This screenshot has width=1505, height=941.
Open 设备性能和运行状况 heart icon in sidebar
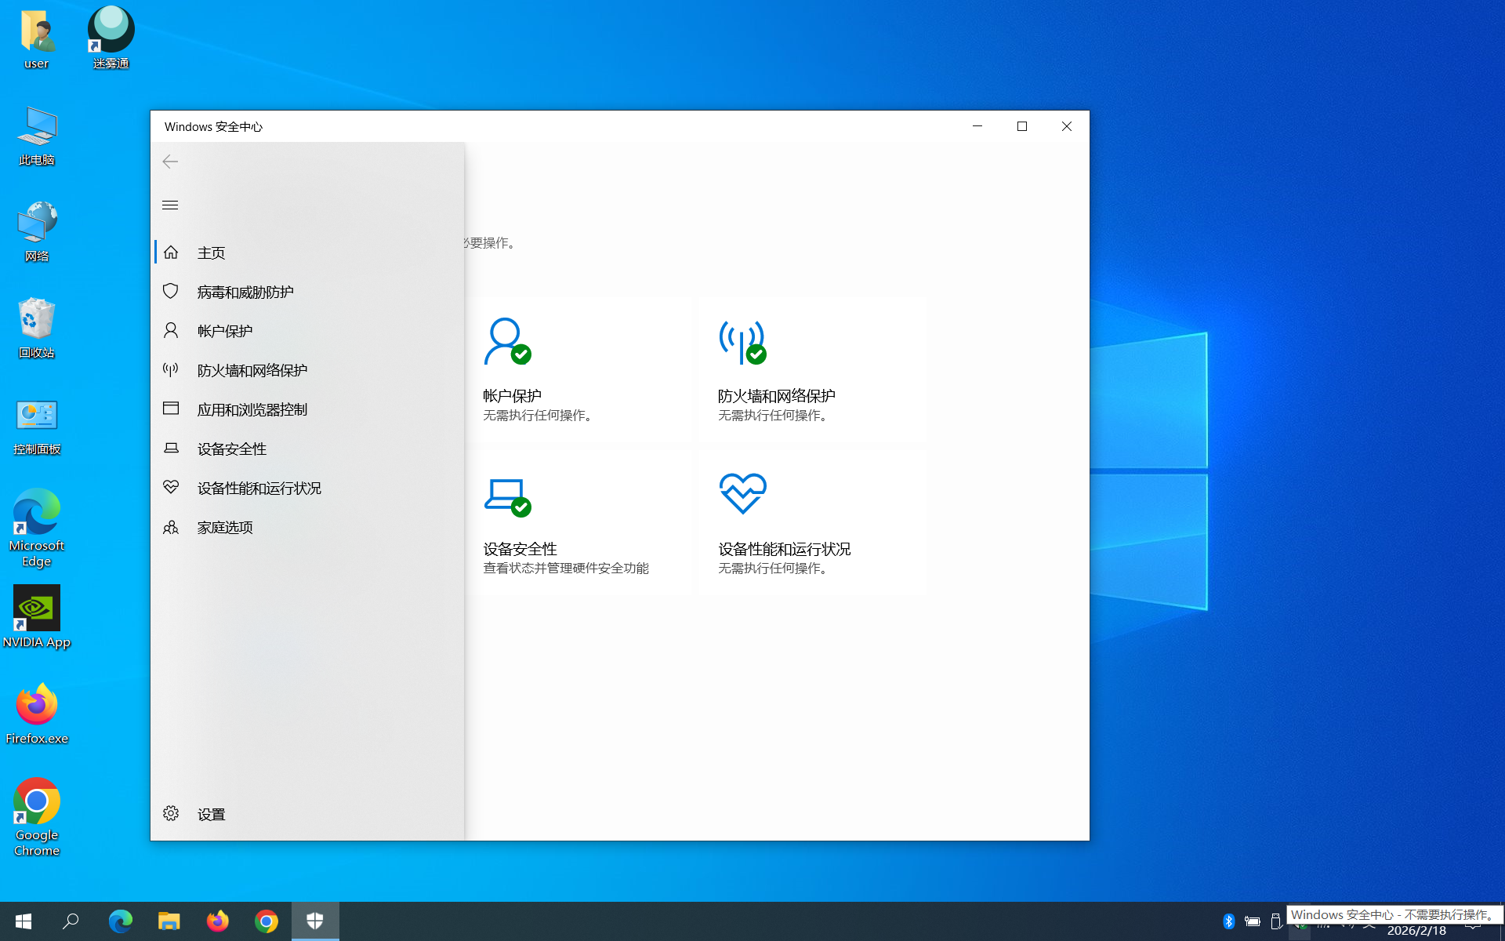[171, 487]
